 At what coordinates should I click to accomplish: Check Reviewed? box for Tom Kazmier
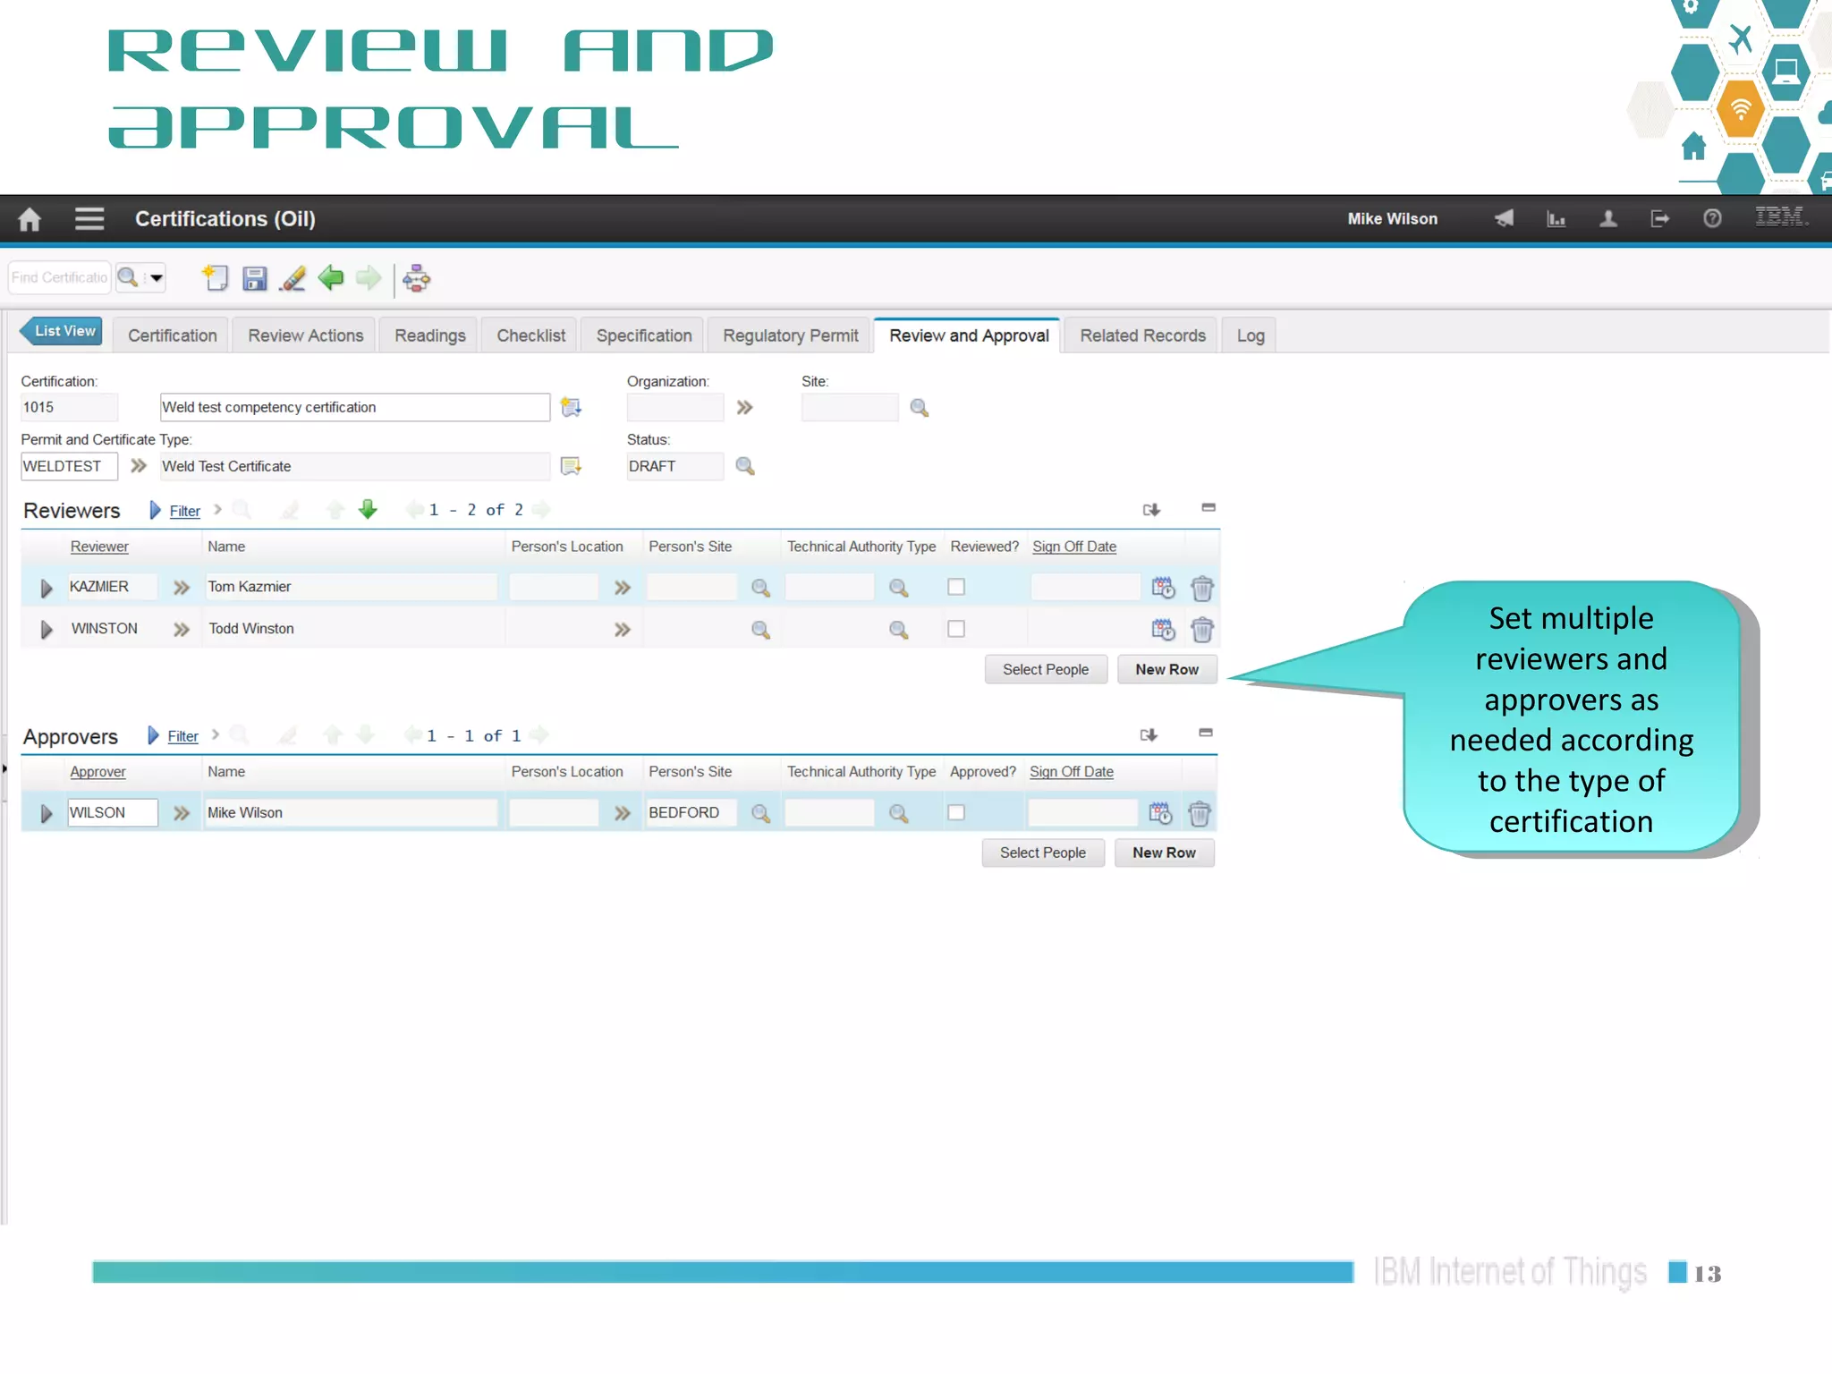point(956,587)
